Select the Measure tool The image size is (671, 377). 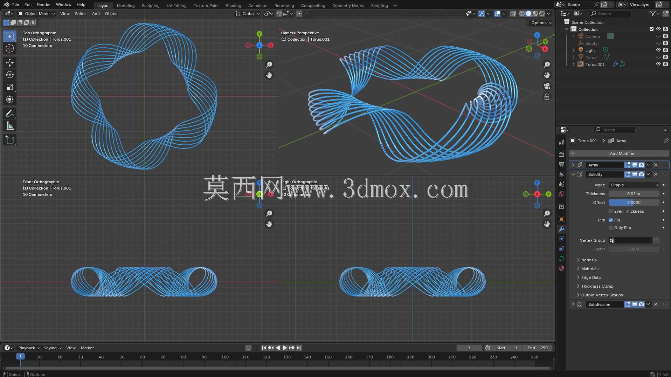[10, 126]
